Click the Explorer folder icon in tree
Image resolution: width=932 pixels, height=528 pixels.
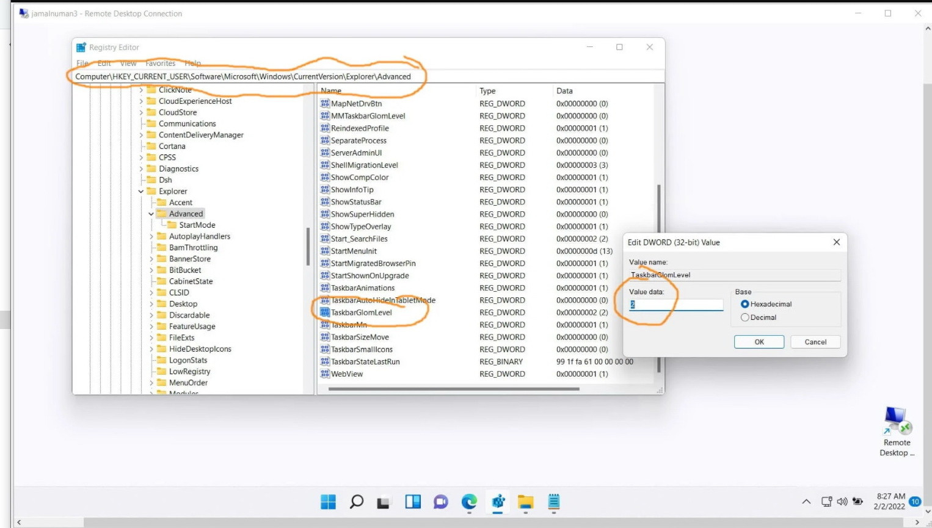[x=151, y=191]
